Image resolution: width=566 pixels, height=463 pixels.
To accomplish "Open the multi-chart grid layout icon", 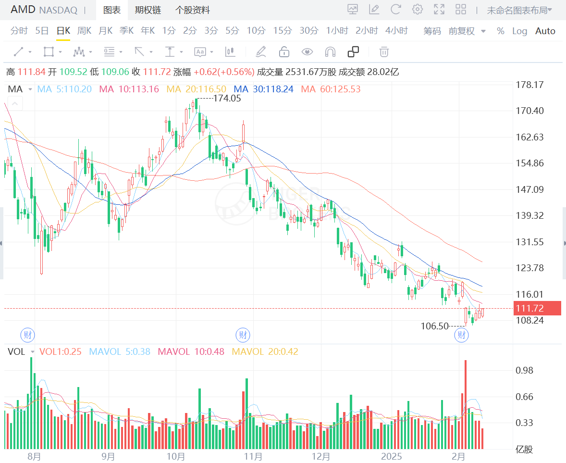I will (x=461, y=10).
